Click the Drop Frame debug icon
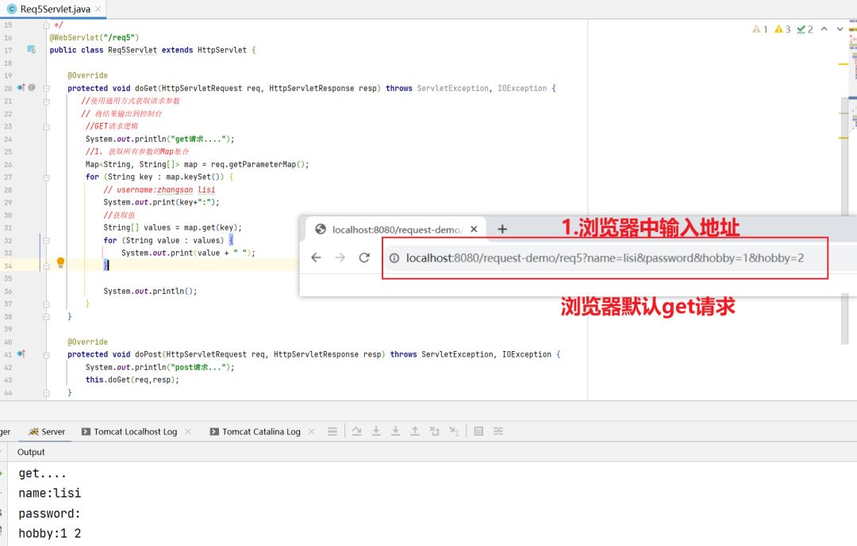Screen dimensions: 857x546 pyautogui.click(x=435, y=431)
